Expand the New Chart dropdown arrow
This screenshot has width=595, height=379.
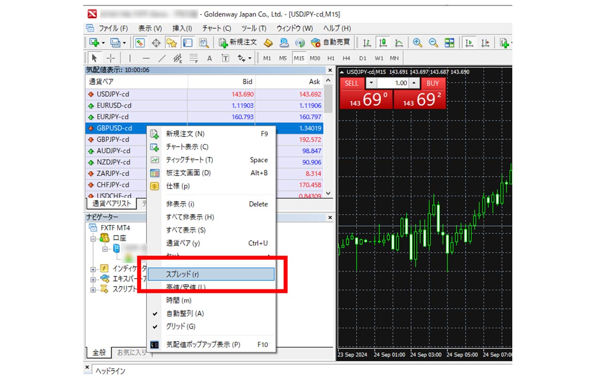pos(103,43)
